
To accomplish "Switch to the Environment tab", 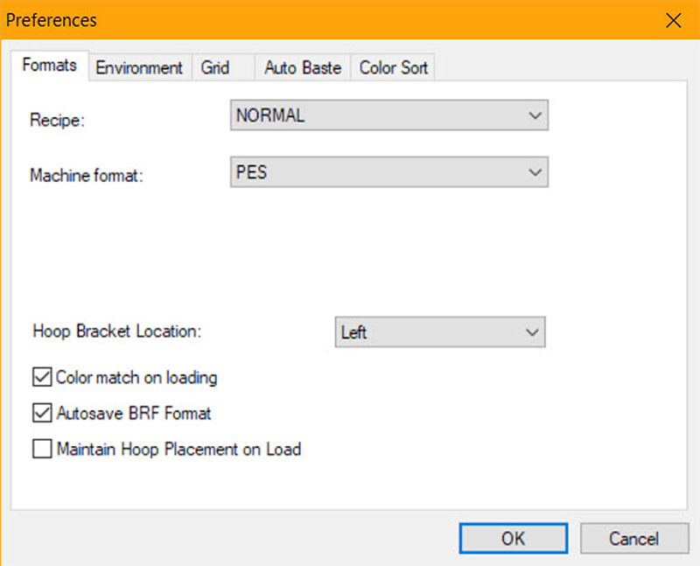I will tap(139, 67).
